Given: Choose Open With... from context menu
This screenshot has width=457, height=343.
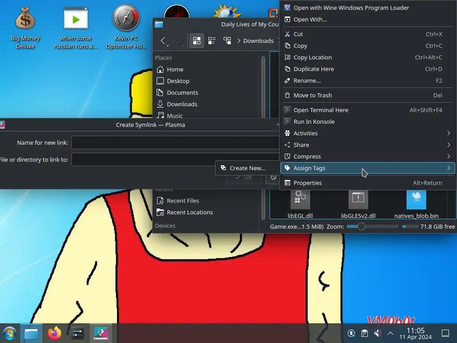Looking at the screenshot, I should click(x=368, y=20).
